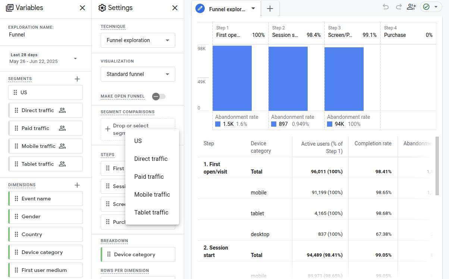Open the Technique Funnel exploration dropdown
Image resolution: width=449 pixels, height=279 pixels.
138,40
